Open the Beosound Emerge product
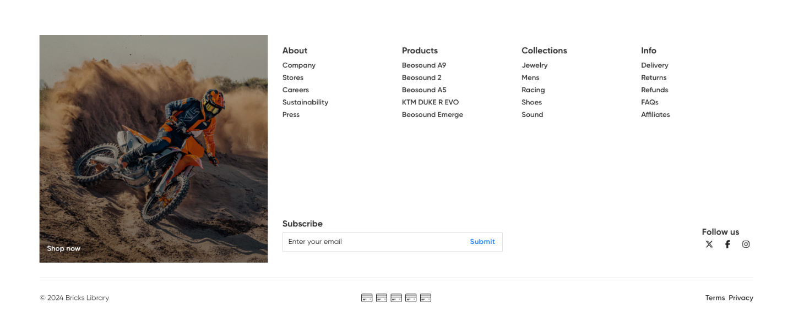793x328 pixels. [432, 115]
